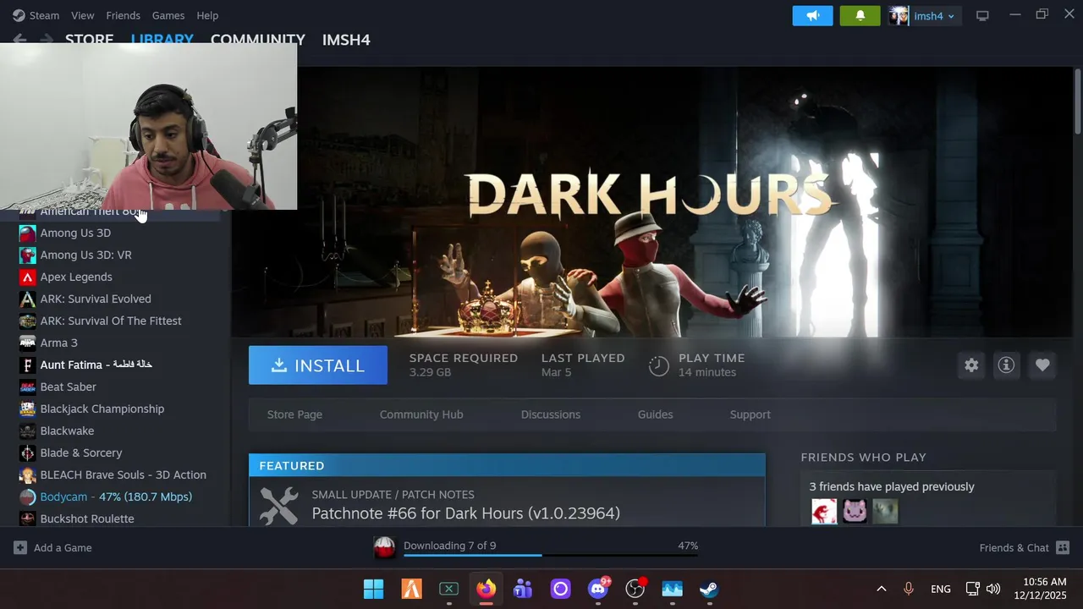Click the blue INSTALL button
This screenshot has width=1083, height=609.
pos(318,365)
